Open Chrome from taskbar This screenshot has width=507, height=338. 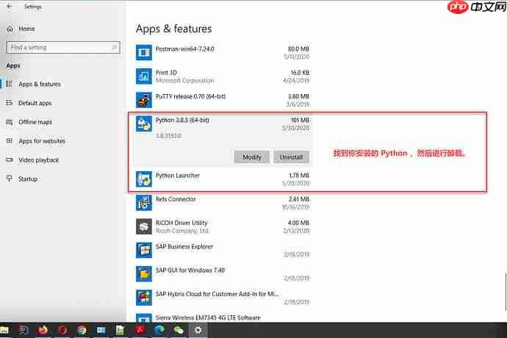tap(82, 330)
